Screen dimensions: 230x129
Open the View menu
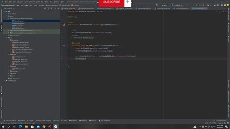coord(14,2)
